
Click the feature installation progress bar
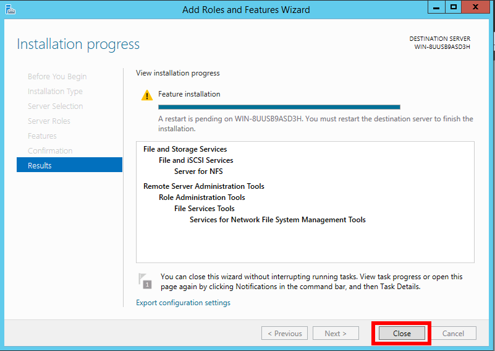(279, 107)
